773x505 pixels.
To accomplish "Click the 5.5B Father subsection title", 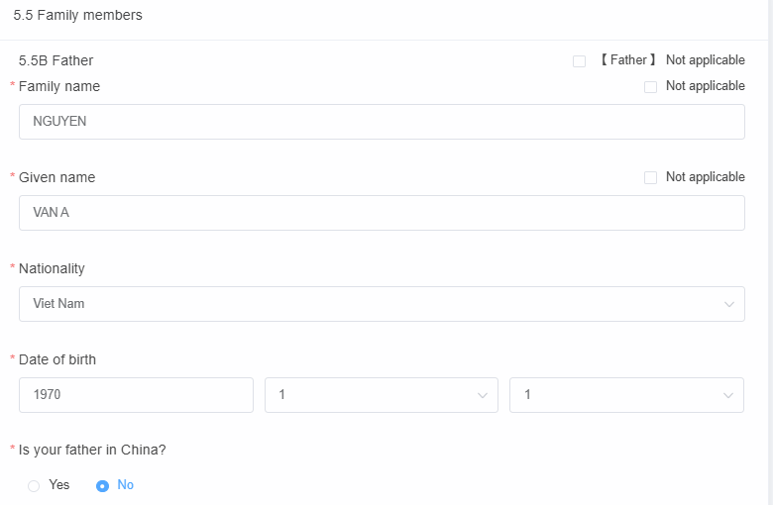I will point(55,61).
